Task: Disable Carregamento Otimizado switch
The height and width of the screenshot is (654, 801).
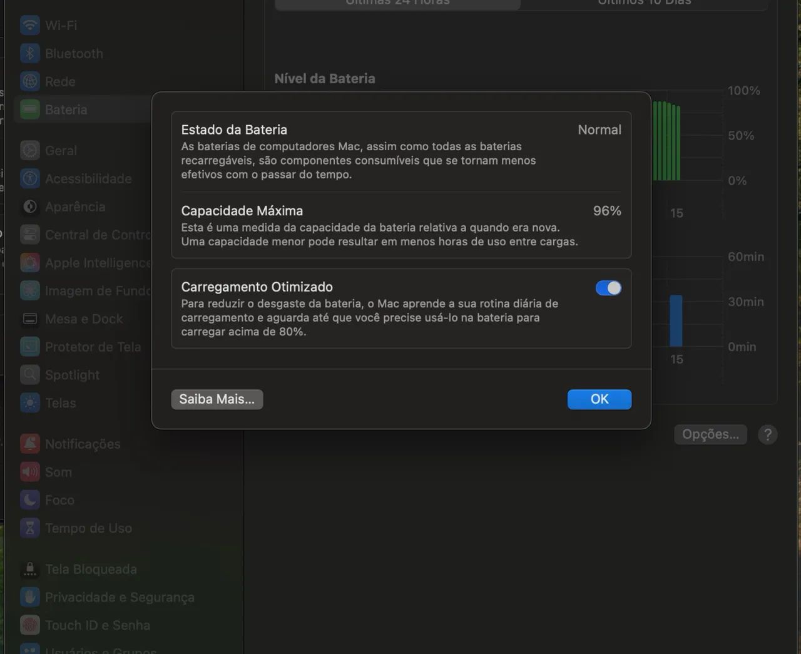Action: click(608, 288)
